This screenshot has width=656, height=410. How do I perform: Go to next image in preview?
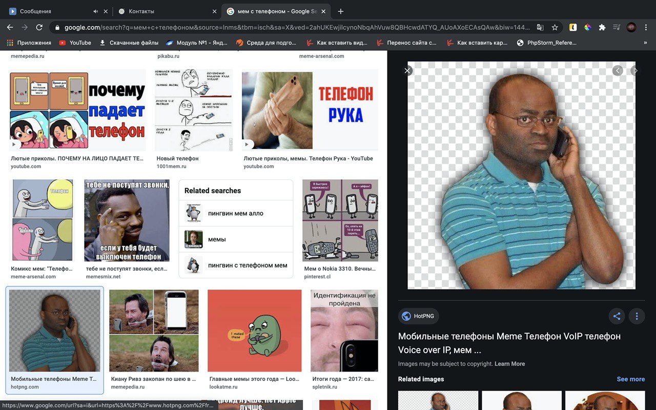click(635, 71)
